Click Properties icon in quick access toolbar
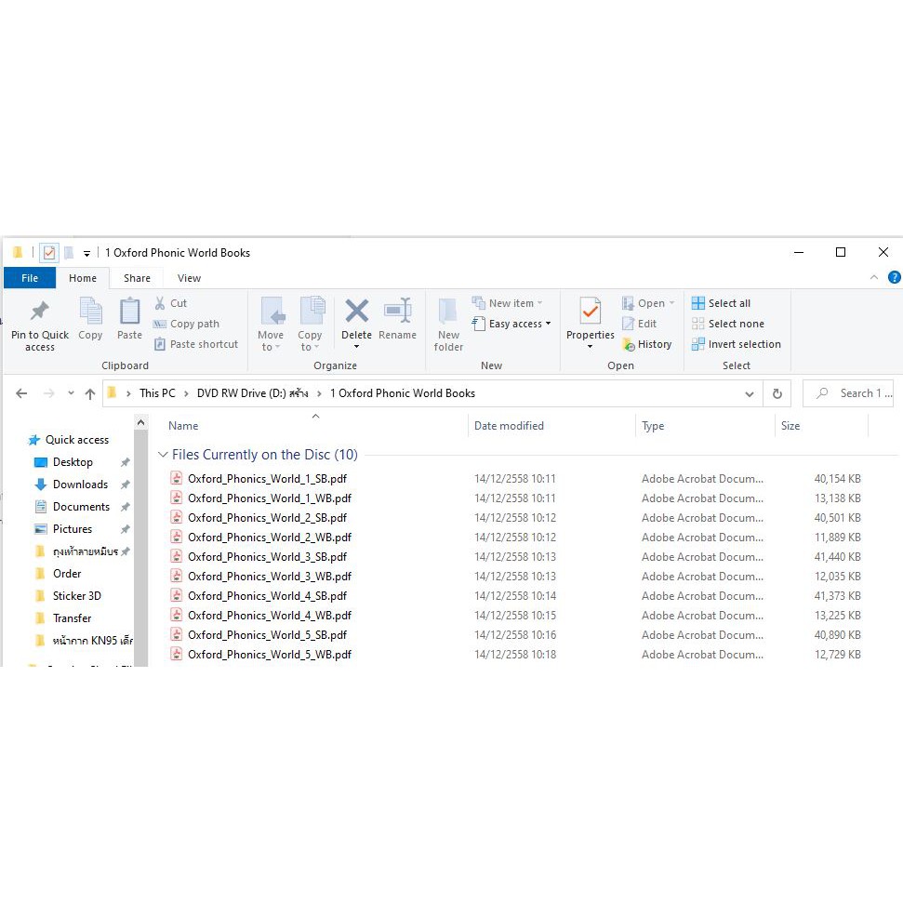The height and width of the screenshot is (903, 903). click(x=49, y=252)
